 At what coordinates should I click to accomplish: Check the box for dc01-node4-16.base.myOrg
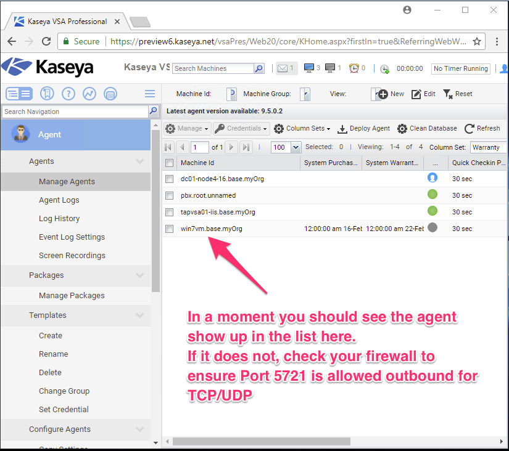tap(170, 179)
